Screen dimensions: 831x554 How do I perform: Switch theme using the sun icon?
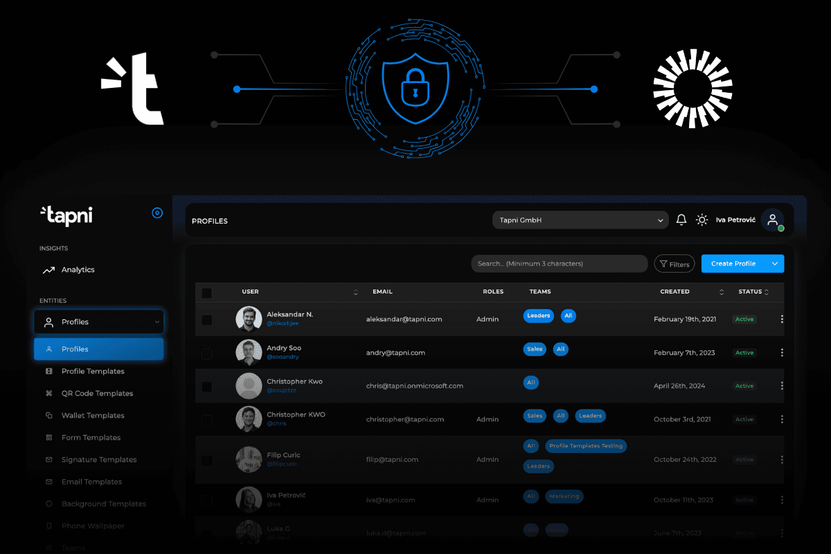pos(702,220)
